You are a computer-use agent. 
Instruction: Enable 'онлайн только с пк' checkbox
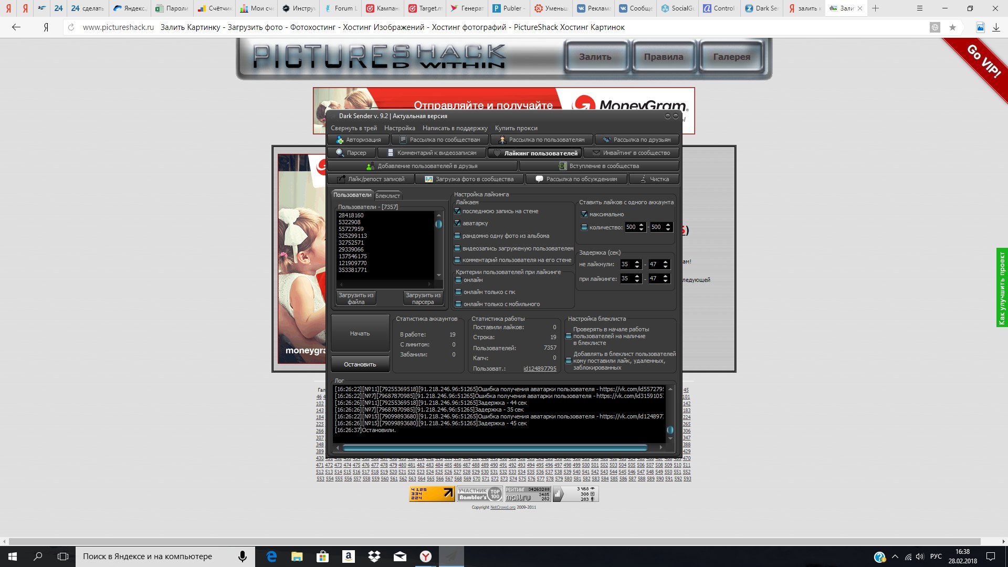pyautogui.click(x=458, y=292)
